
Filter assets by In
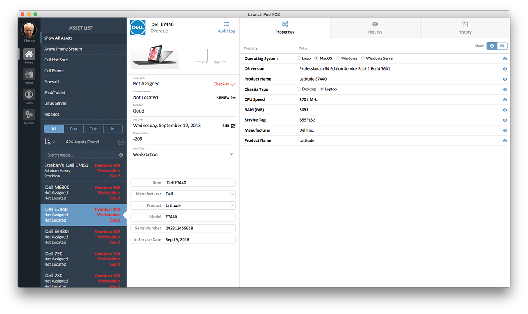coord(113,129)
